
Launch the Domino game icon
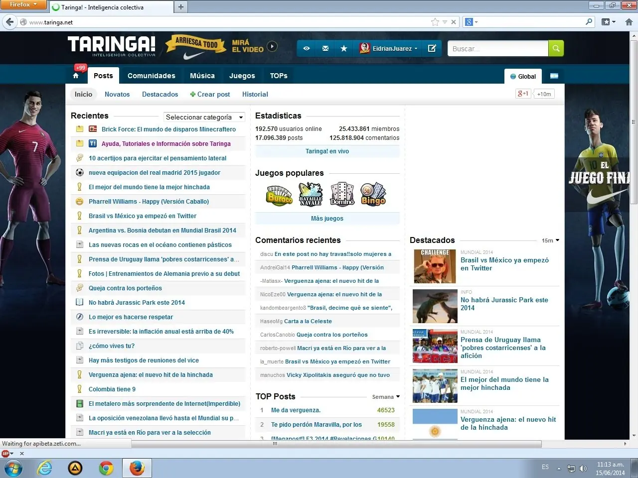coord(342,195)
